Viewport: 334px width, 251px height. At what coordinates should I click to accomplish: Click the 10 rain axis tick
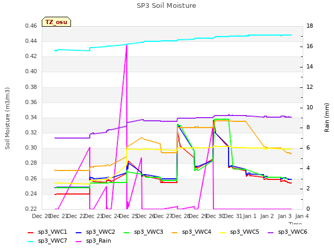click(309, 107)
